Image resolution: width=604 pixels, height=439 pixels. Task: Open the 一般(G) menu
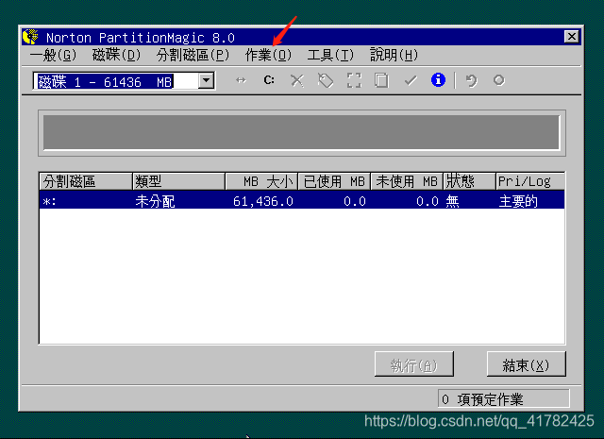point(53,55)
